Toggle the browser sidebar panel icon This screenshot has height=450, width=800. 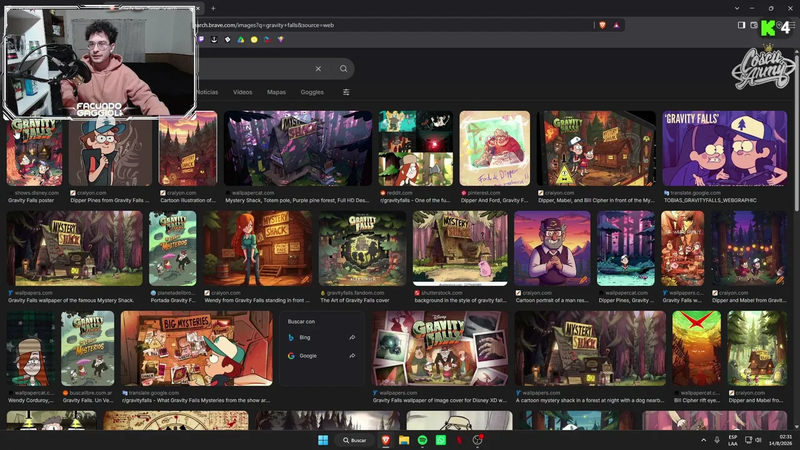pos(741,25)
